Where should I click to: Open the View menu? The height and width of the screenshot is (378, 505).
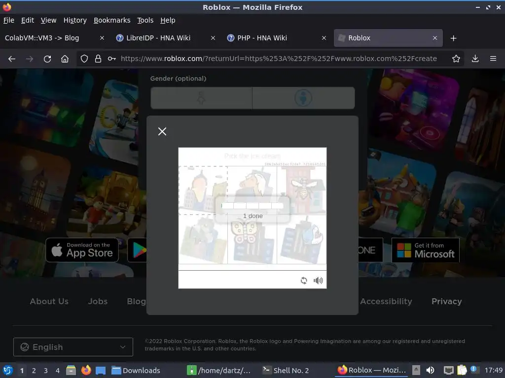48,20
